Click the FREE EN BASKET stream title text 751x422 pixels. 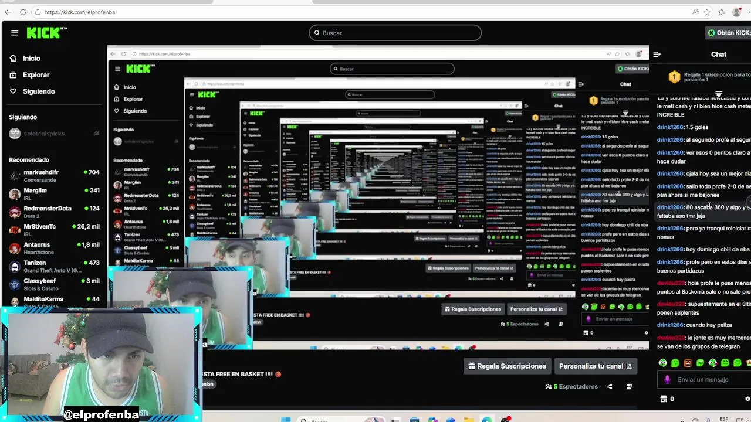coord(242,374)
